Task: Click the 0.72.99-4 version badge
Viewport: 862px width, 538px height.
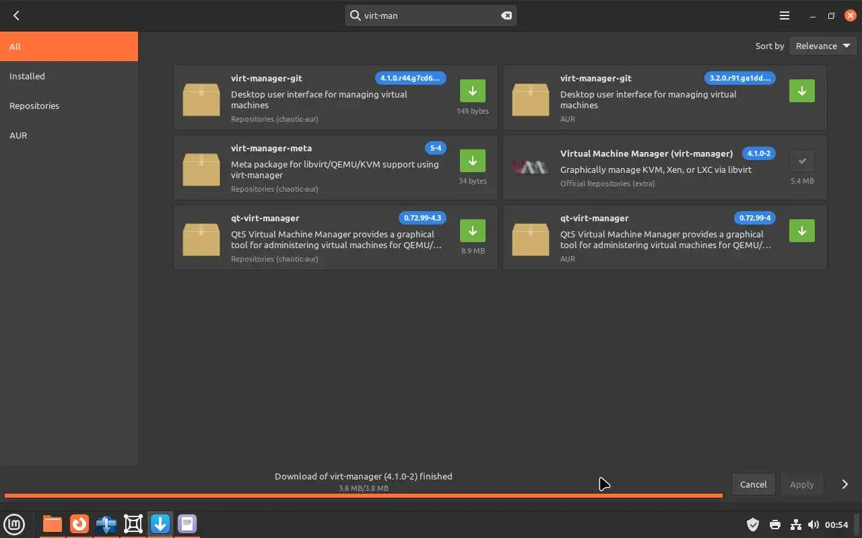Action: [755, 218]
